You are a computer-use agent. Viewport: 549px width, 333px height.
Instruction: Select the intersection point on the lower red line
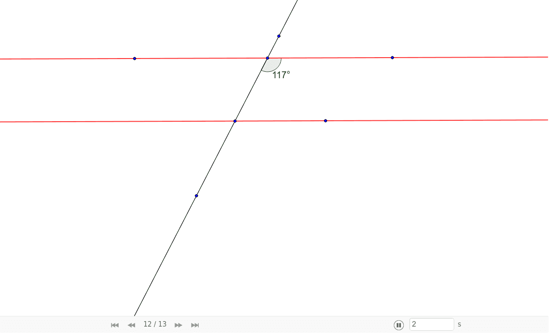(x=235, y=121)
